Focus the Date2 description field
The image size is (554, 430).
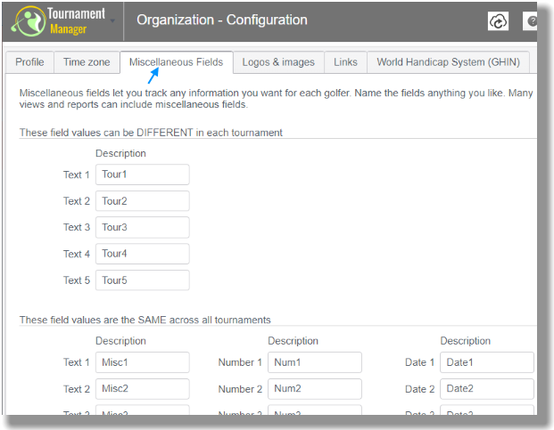click(487, 389)
